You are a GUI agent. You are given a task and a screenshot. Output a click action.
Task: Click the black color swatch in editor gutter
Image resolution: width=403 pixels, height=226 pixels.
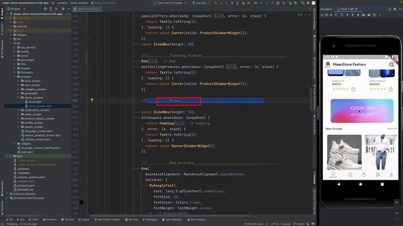click(x=81, y=202)
